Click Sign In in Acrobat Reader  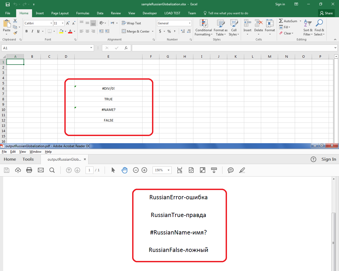click(328, 159)
